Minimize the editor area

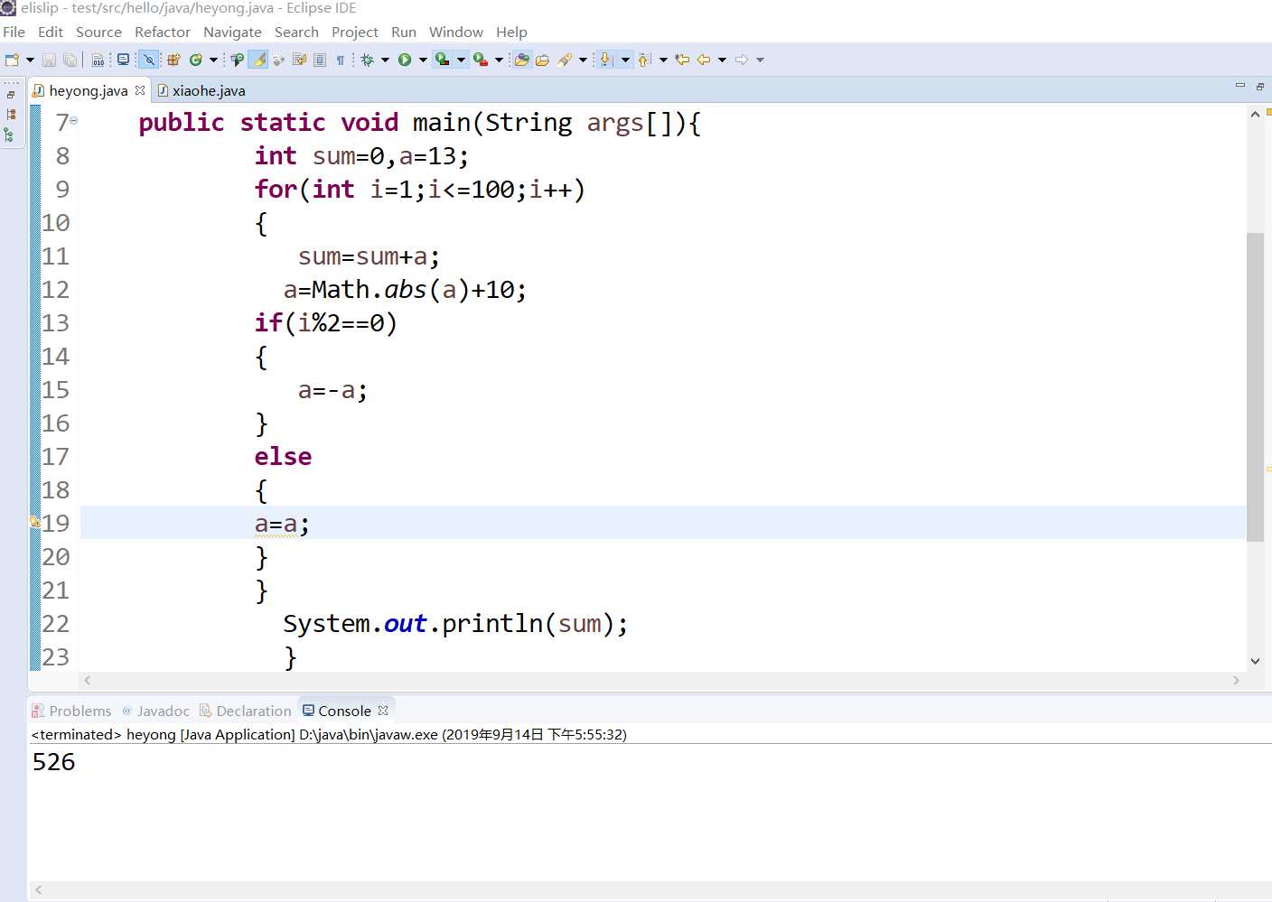[x=1240, y=86]
